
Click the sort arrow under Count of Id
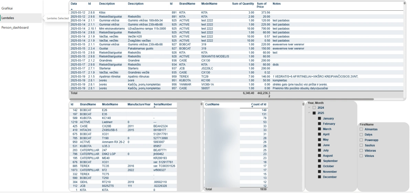pos(252,107)
